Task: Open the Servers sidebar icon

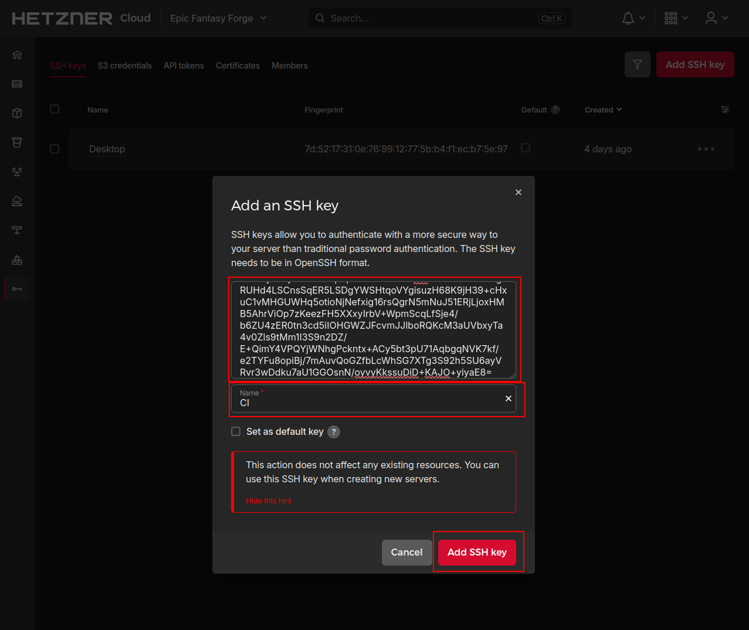Action: pyautogui.click(x=17, y=84)
